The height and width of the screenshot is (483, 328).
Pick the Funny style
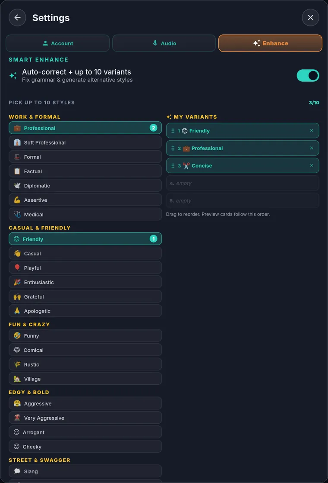tap(85, 335)
